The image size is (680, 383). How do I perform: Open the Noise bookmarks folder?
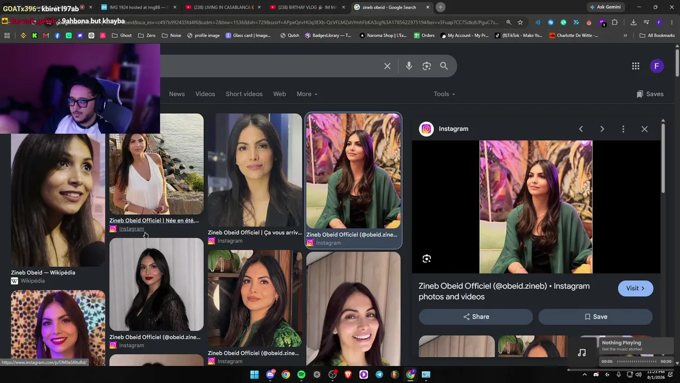pyautogui.click(x=172, y=36)
